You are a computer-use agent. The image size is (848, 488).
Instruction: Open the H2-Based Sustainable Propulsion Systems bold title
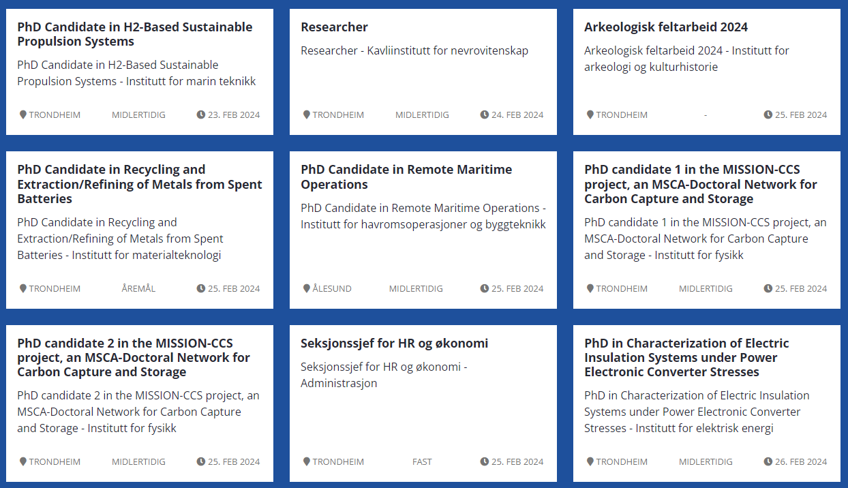point(134,34)
